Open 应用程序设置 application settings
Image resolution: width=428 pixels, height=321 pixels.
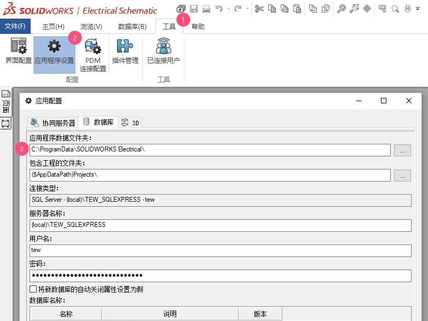54,51
